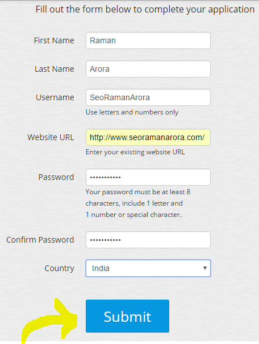Viewport: 259px width, 344px height.
Task: Click the First Name label
Action: [x=54, y=40]
